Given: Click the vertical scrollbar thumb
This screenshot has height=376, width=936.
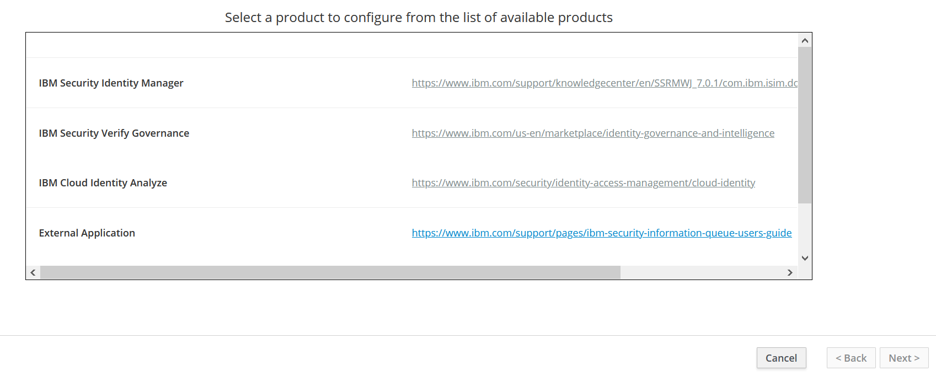Looking at the screenshot, I should (x=805, y=125).
